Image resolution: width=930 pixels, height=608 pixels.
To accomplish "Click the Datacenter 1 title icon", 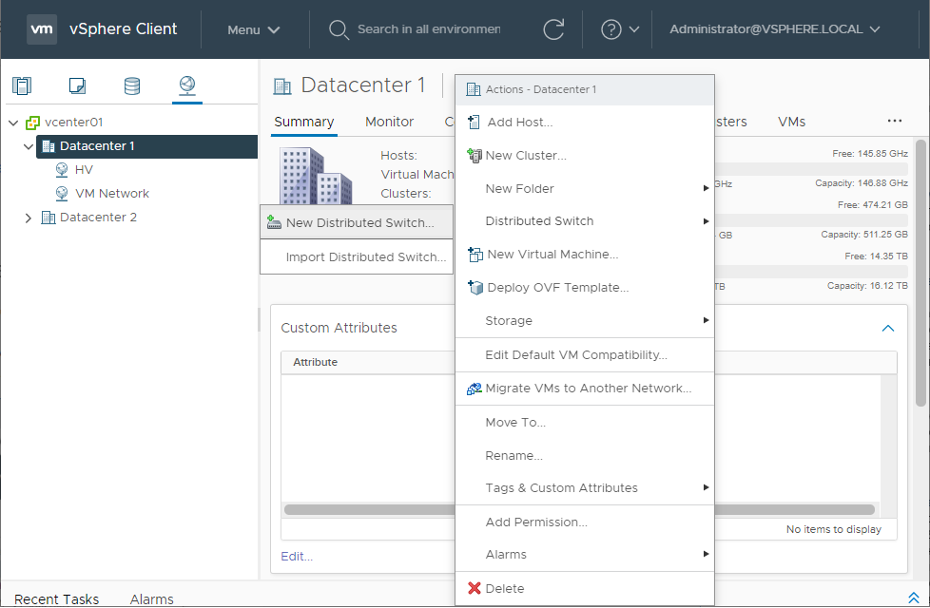I will point(282,86).
